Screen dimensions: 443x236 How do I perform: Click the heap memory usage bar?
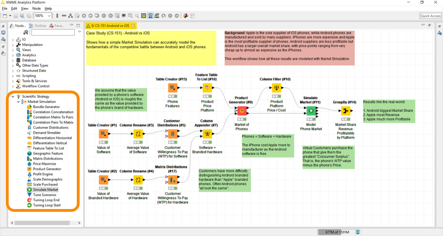coord(337,232)
